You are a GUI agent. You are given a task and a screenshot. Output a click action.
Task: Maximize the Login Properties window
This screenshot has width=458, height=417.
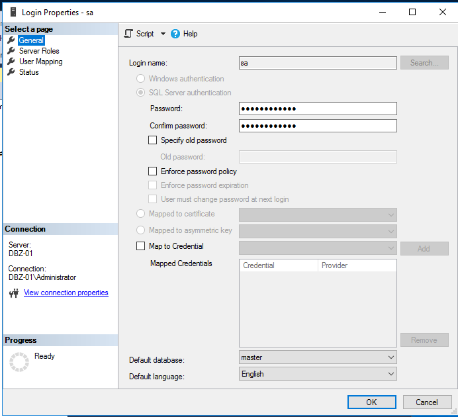coord(412,12)
